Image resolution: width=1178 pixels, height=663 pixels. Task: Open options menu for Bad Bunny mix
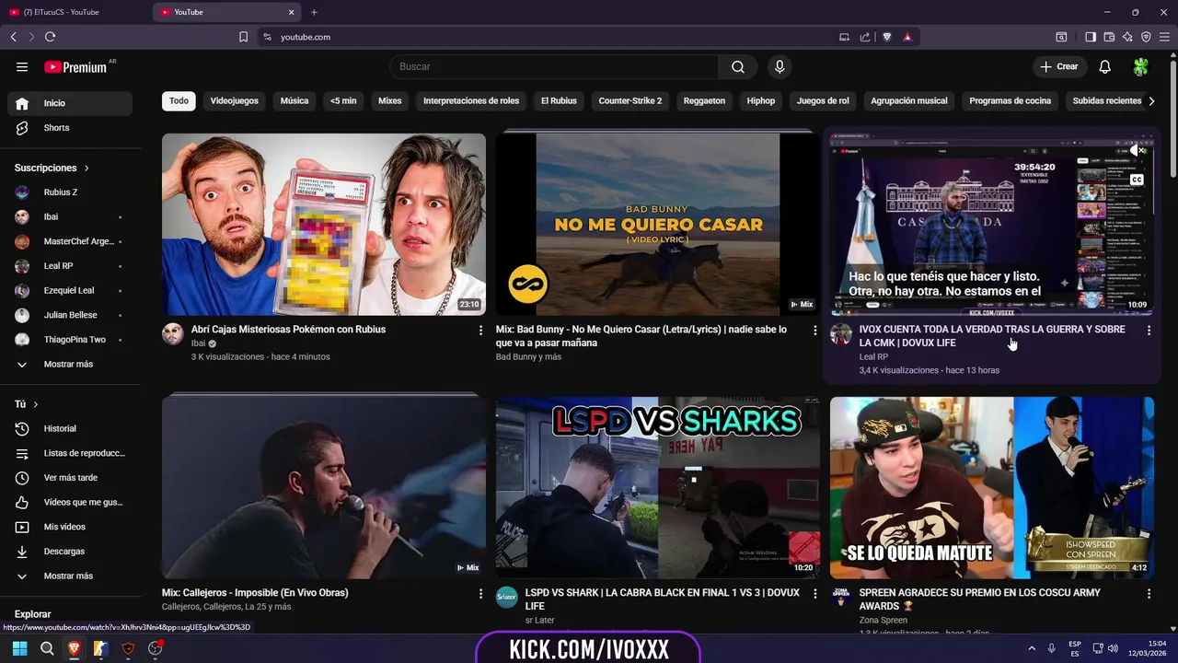814,330
